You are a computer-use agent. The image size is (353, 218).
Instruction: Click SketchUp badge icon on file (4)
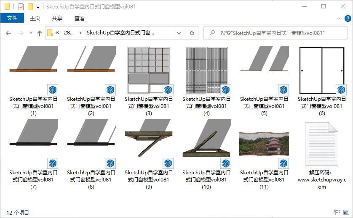tap(226, 90)
